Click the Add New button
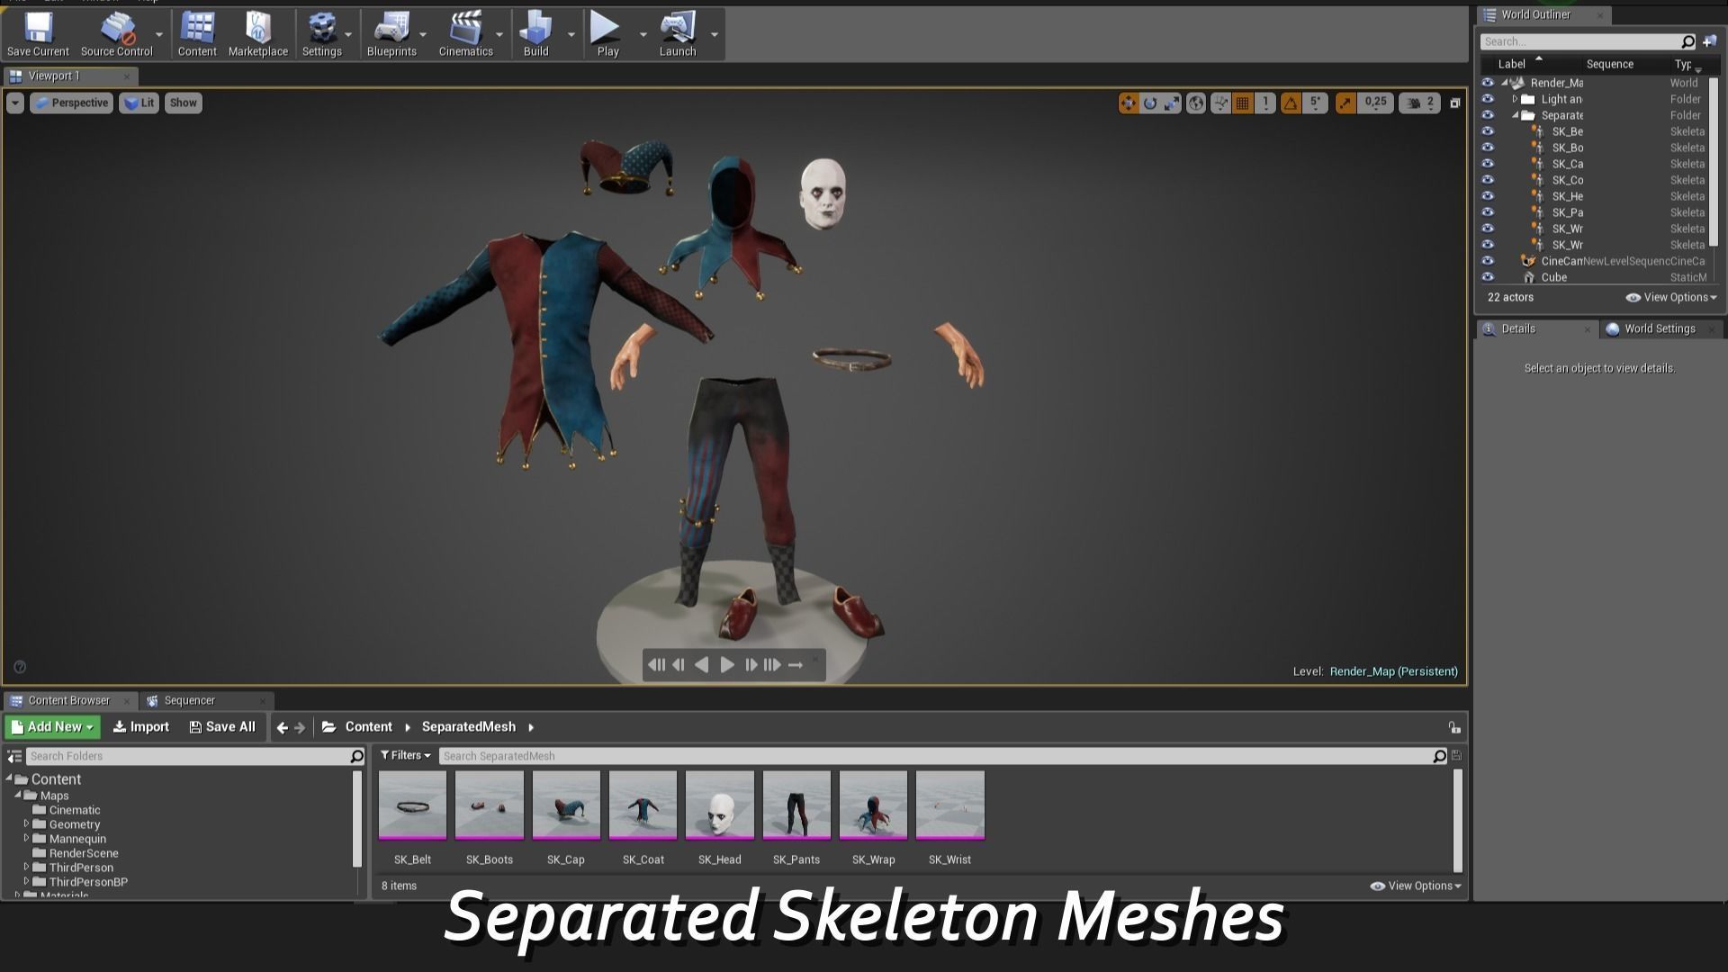 [x=53, y=726]
